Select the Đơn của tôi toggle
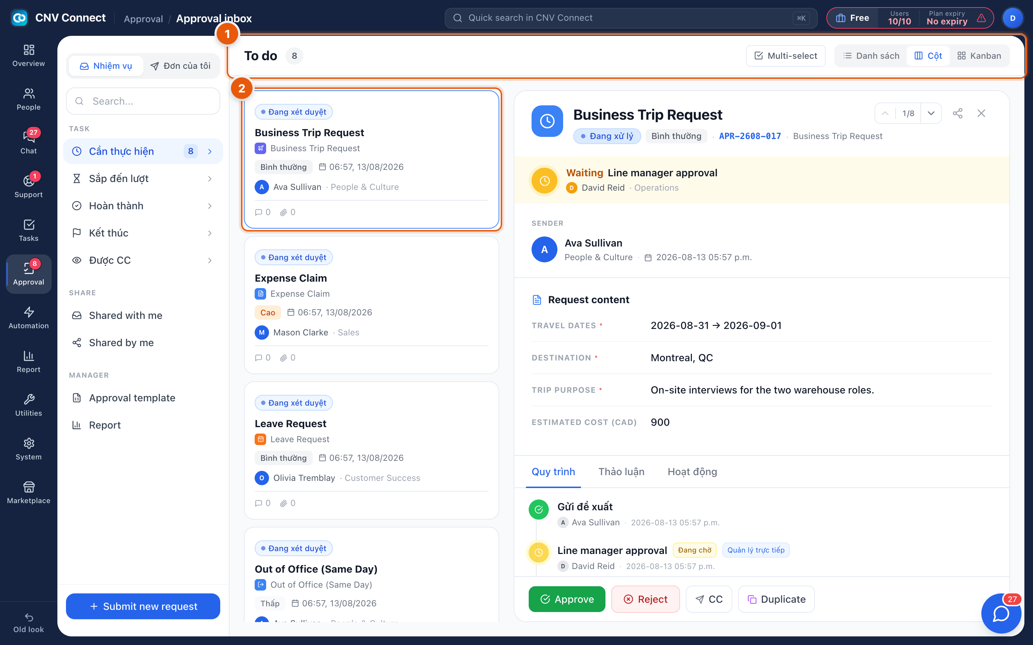Viewport: 1033px width, 645px height. click(x=180, y=66)
